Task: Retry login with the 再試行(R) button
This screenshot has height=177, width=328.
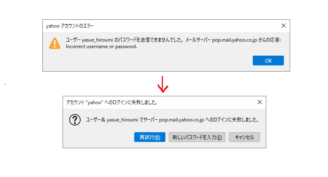Action: coord(150,137)
